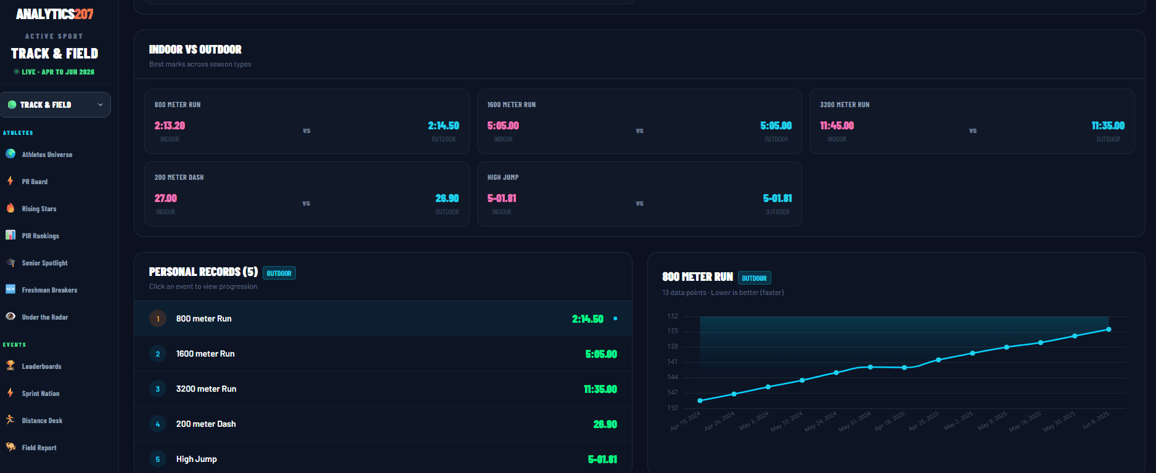
Task: Click the Under the Radar eye icon
Action: click(10, 317)
